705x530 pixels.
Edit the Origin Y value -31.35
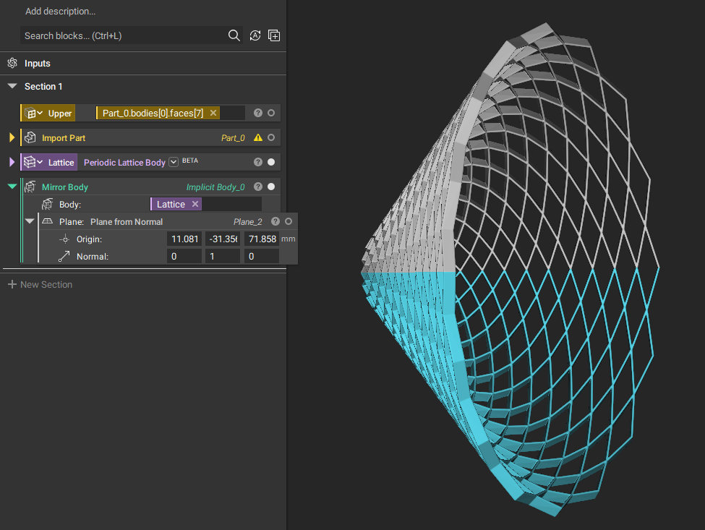pos(223,239)
